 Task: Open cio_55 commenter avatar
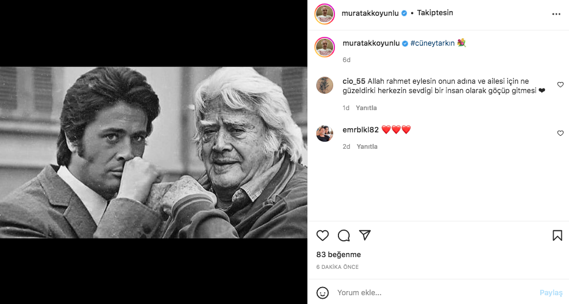pyautogui.click(x=324, y=85)
